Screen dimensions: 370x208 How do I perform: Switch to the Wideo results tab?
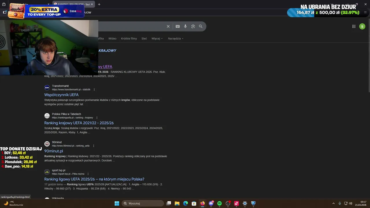coord(112,38)
